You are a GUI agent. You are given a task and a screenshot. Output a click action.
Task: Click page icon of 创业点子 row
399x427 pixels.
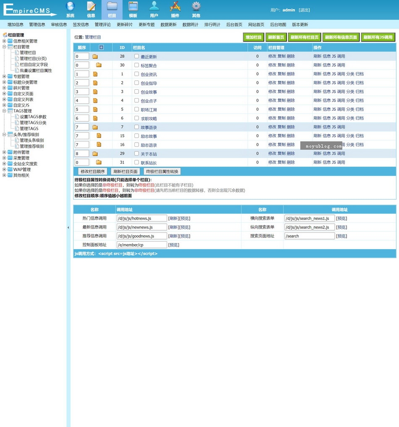[x=95, y=101]
